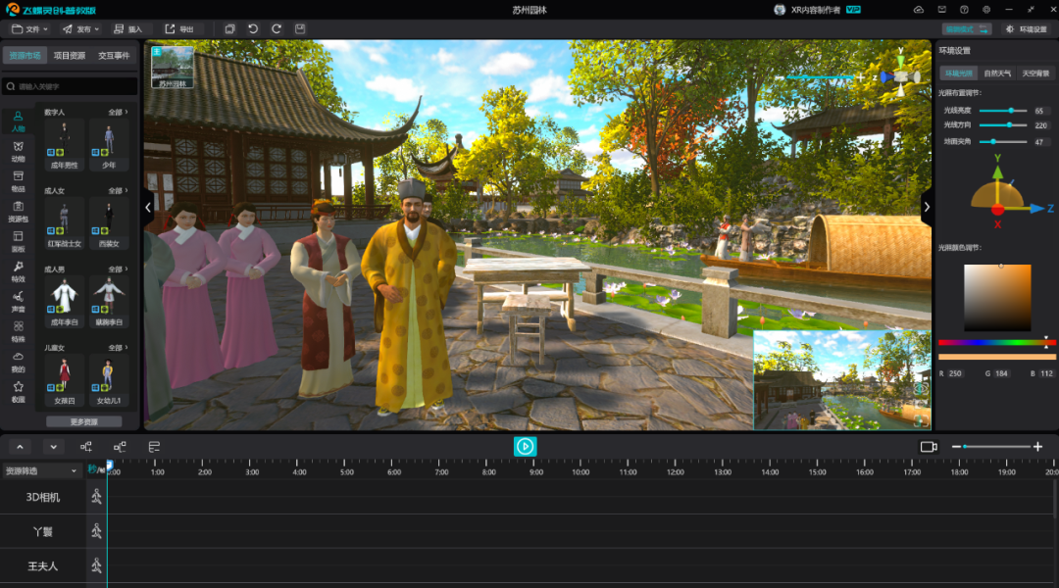Expand 全部 for 成人男 section
This screenshot has height=588, width=1059.
[119, 269]
